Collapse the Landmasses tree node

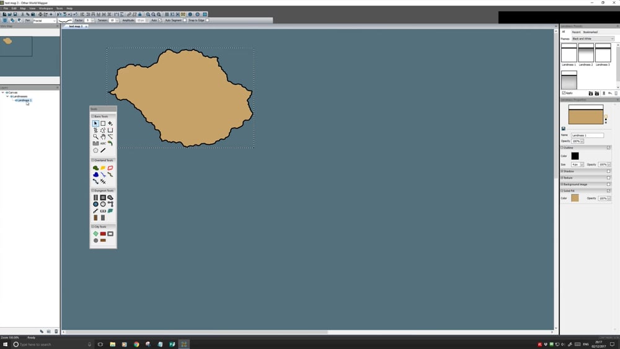[7, 96]
